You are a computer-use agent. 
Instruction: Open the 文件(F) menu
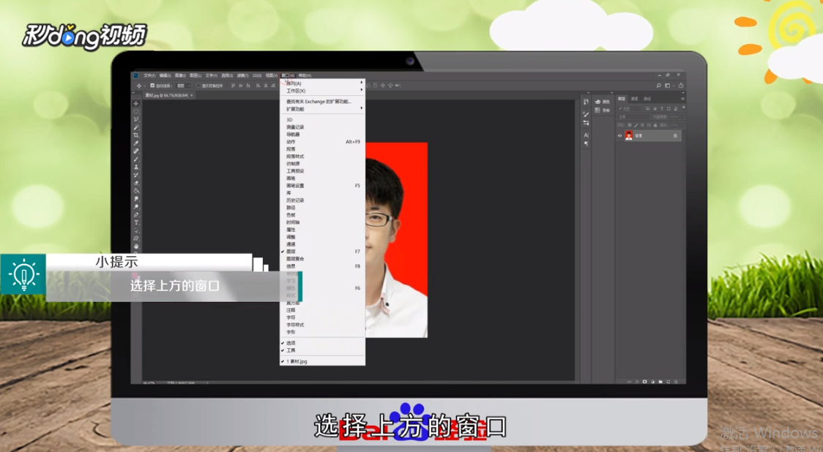(x=149, y=75)
